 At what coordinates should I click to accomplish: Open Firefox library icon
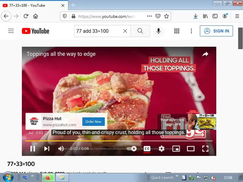click(205, 16)
